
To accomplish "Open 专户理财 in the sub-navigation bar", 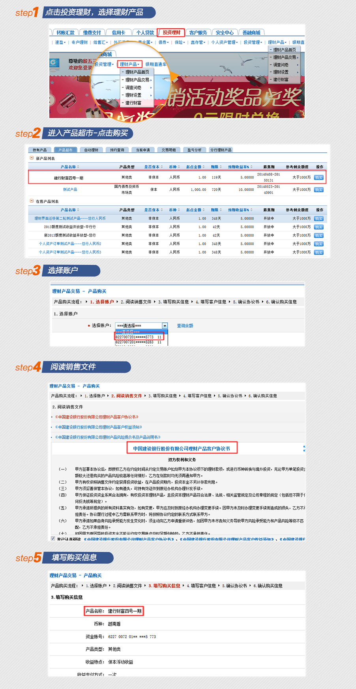I will pos(79,42).
